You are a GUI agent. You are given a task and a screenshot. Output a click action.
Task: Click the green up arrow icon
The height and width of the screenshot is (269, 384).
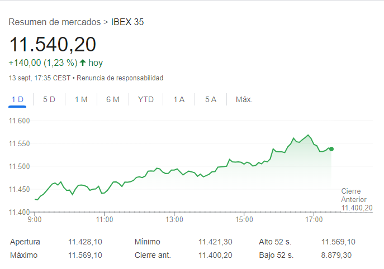click(x=83, y=63)
